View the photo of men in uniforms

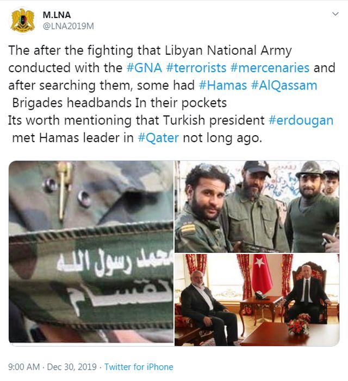click(257, 207)
